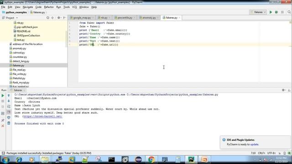Clear all console output with trash icon
This screenshot has width=292, height=164.
pos(9,123)
